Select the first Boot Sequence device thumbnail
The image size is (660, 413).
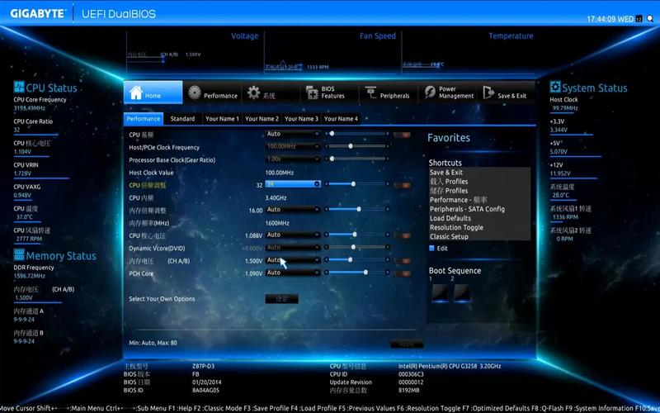tap(437, 292)
